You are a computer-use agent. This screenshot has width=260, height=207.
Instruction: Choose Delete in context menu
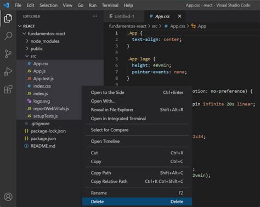coord(137,202)
